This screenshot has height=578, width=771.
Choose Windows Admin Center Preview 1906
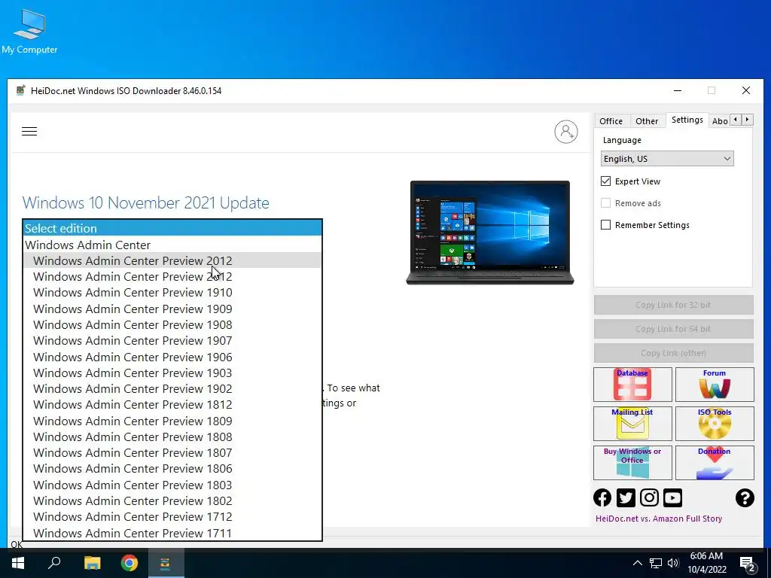172,357
